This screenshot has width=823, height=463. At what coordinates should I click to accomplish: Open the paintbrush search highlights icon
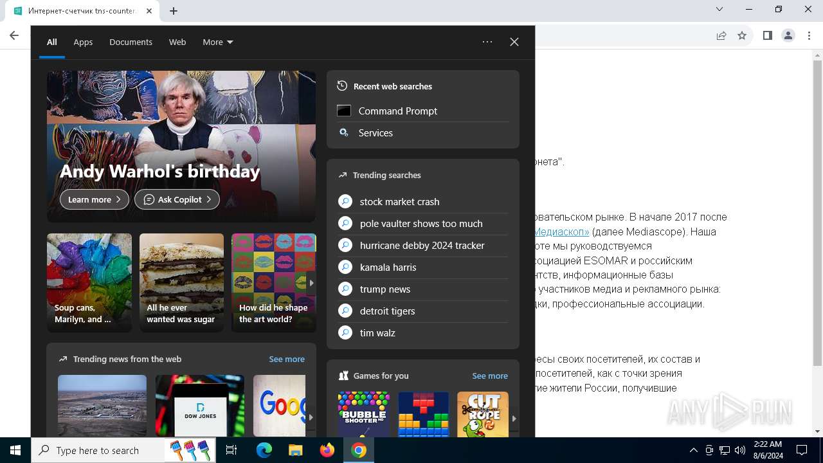coord(190,450)
